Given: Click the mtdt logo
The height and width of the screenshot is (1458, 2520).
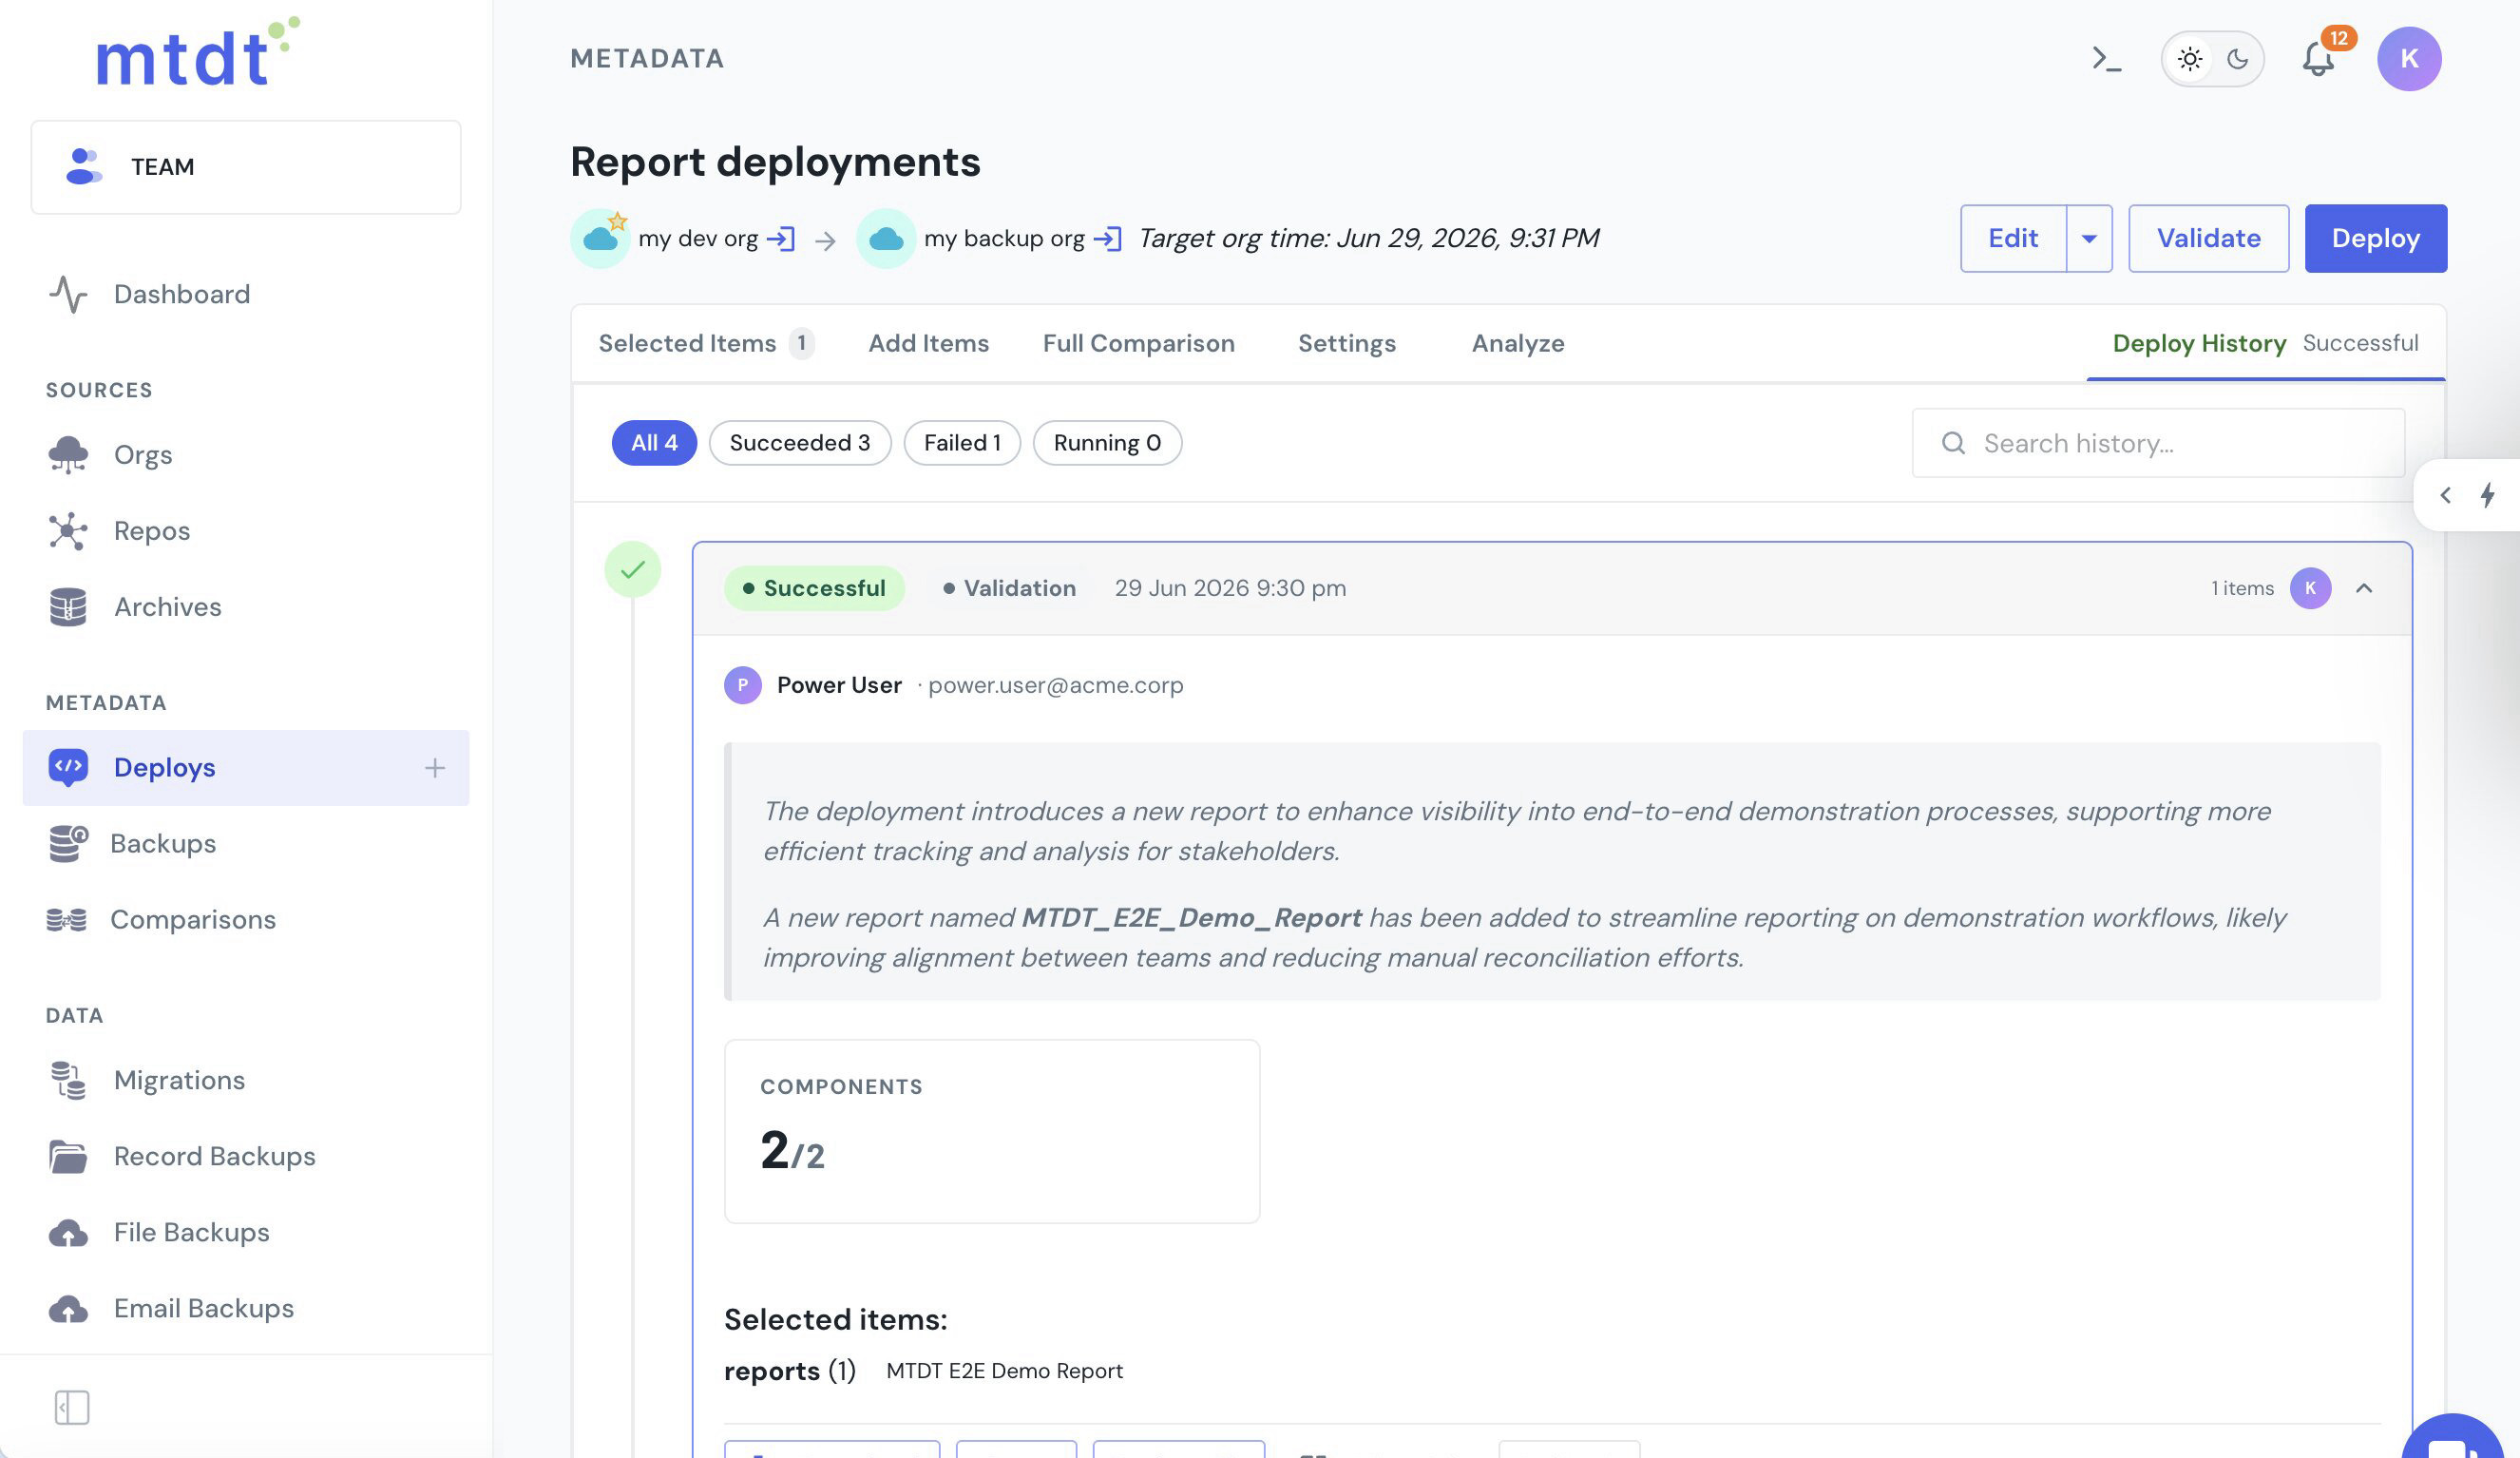Looking at the screenshot, I should click(197, 53).
